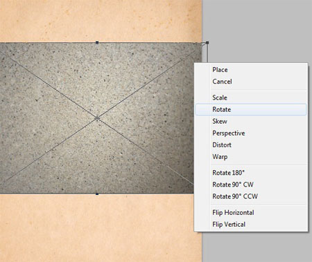The height and width of the screenshot is (262, 312).
Task: Click the peach paper background above texture
Action: point(101,21)
